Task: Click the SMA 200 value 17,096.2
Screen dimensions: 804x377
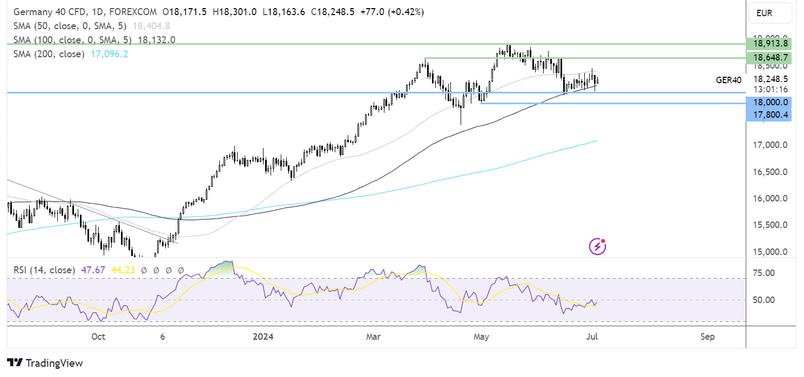Action: [109, 54]
